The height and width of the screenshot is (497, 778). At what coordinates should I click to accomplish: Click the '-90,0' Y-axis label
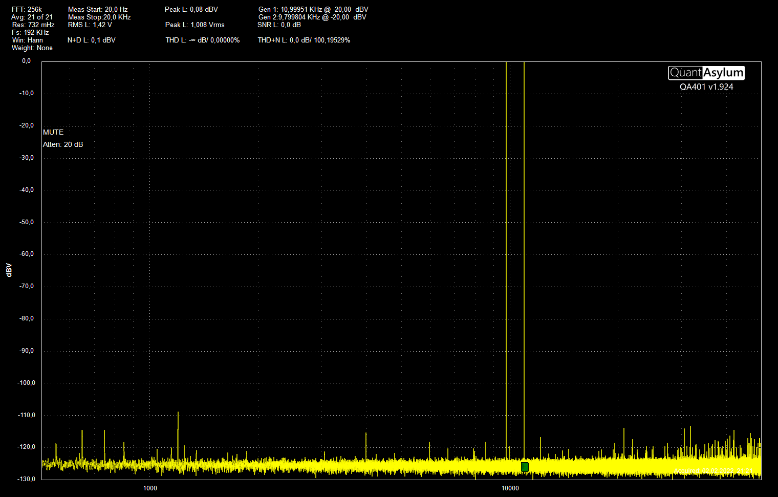27,351
